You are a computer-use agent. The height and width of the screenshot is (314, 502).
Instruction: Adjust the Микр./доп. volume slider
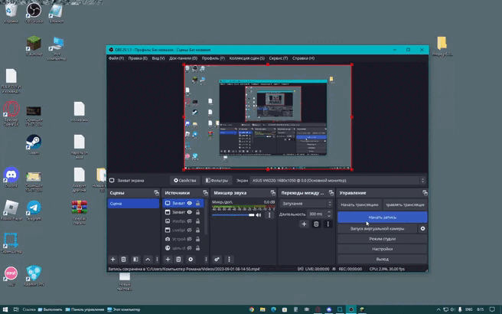coord(233,215)
